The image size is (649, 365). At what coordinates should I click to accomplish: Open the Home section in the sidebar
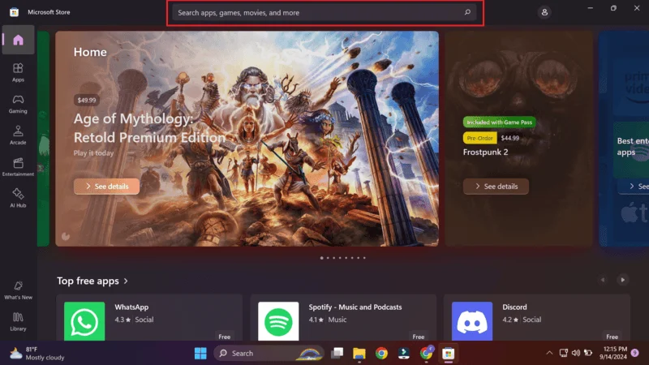[18, 40]
